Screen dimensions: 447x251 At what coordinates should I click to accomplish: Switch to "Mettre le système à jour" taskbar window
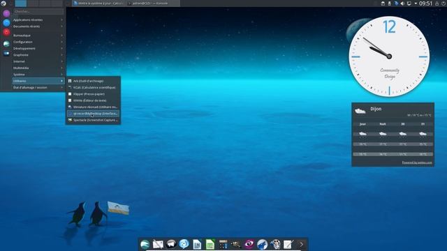98,3
